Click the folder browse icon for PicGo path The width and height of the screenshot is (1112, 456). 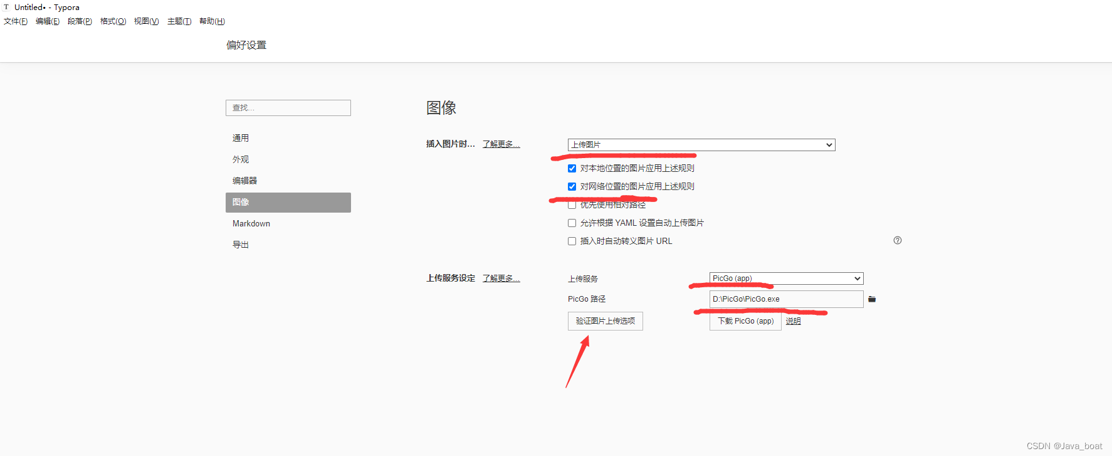(x=872, y=299)
